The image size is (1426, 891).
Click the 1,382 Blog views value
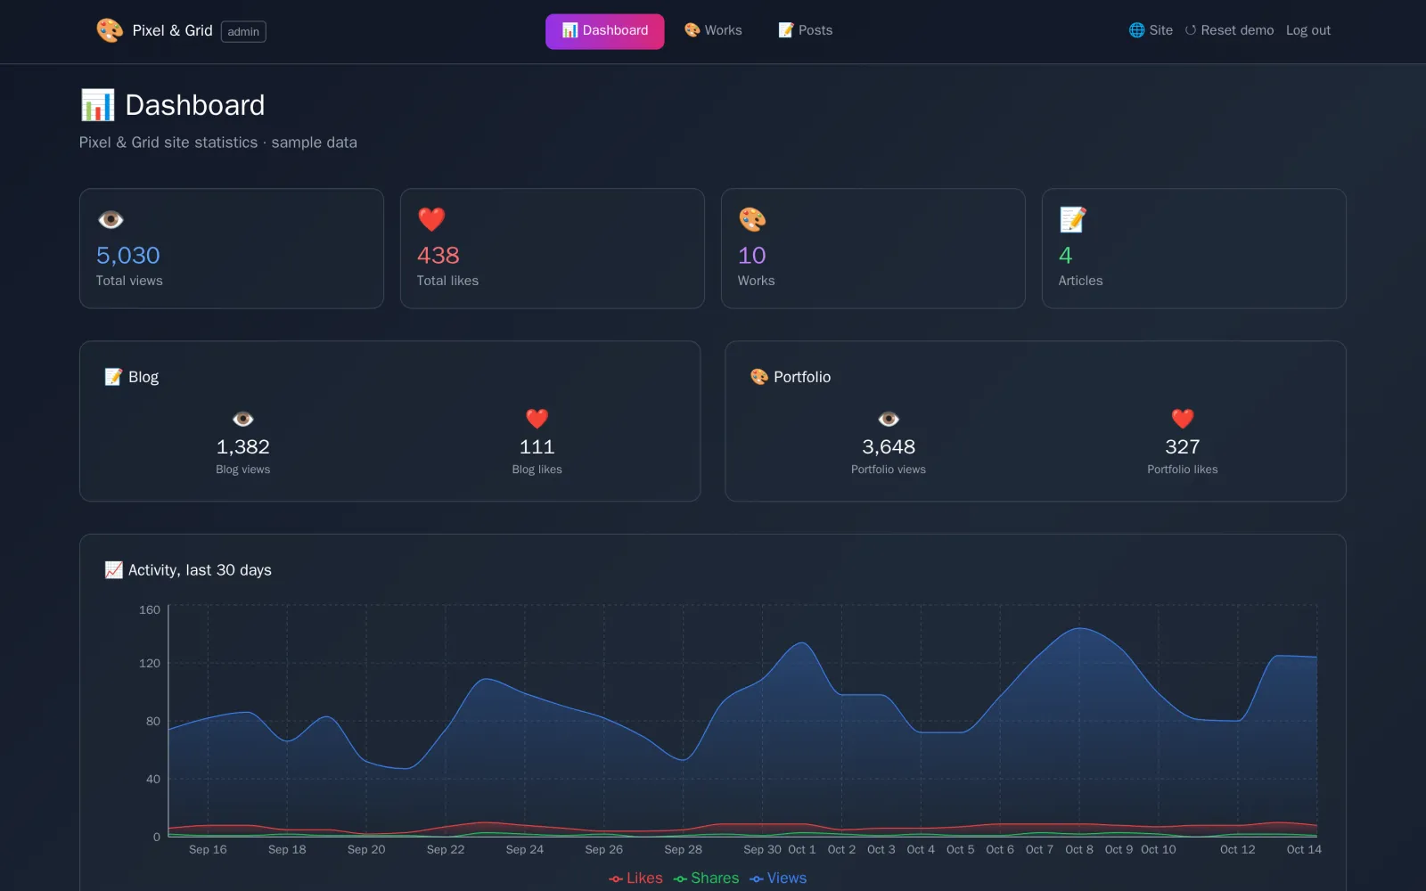[x=243, y=447]
